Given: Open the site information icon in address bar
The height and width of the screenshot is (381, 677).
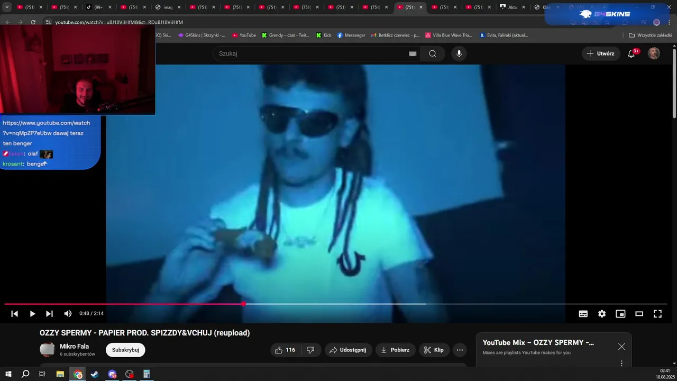Looking at the screenshot, I should click(48, 22).
